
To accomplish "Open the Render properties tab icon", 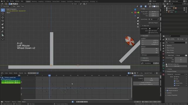I will (x=163, y=43).
